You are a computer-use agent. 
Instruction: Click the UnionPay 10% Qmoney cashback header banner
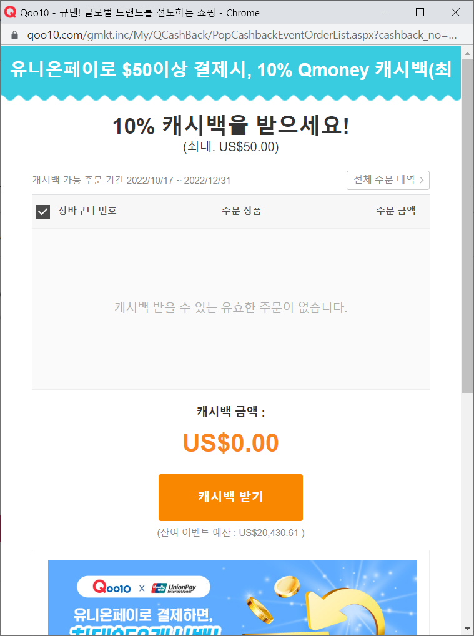pyautogui.click(x=230, y=72)
